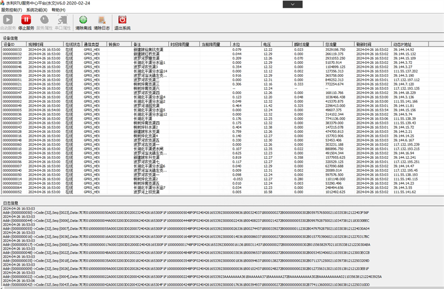
Task: Click the 总流量 column header
Action: [339, 44]
